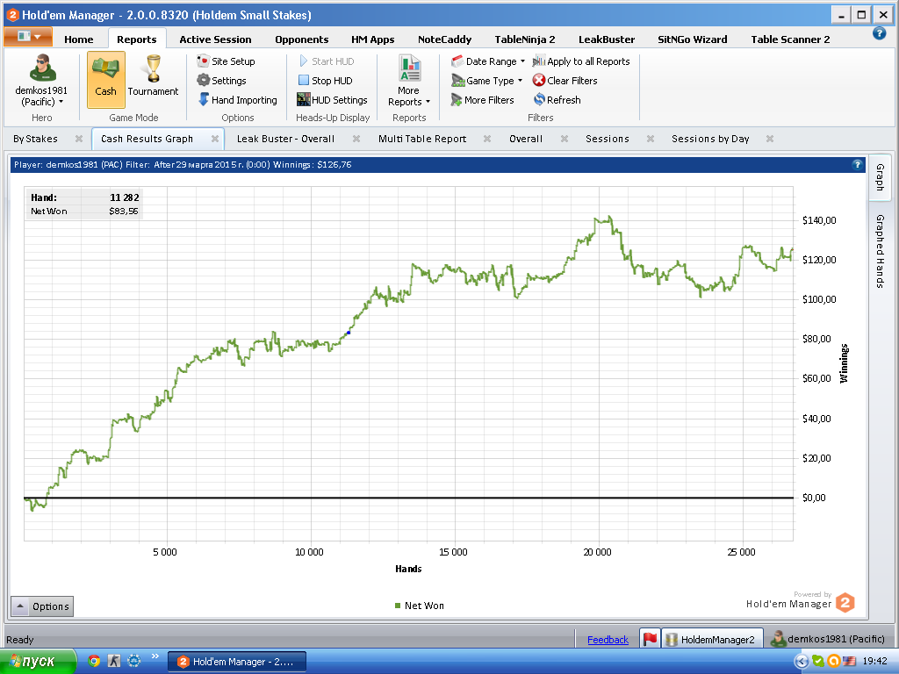Switch to Multi Table Report tab
The image size is (899, 674).
pyautogui.click(x=422, y=139)
